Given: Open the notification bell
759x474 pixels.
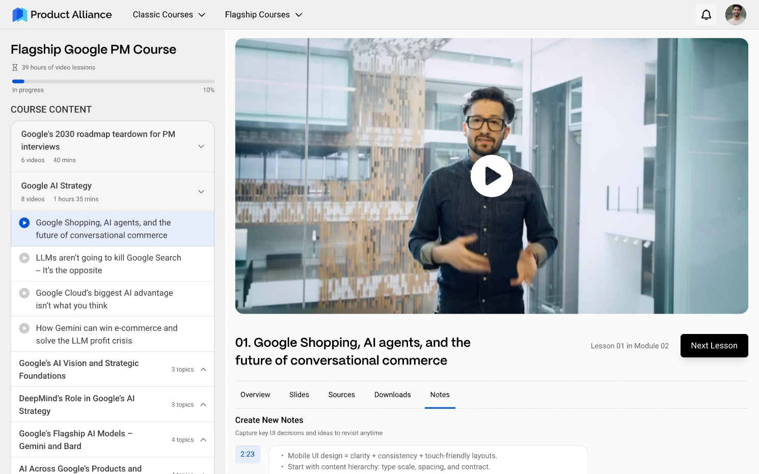Looking at the screenshot, I should pos(706,14).
